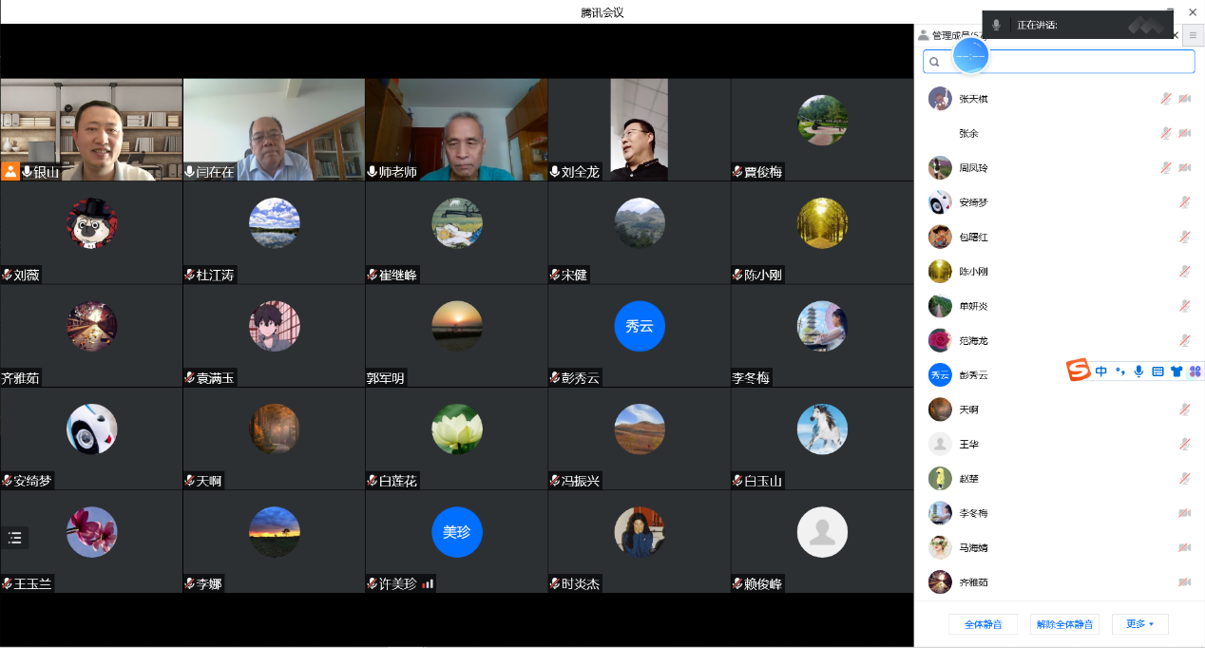The width and height of the screenshot is (1205, 648).
Task: Click the panel menu icon at top right
Action: tap(1194, 35)
